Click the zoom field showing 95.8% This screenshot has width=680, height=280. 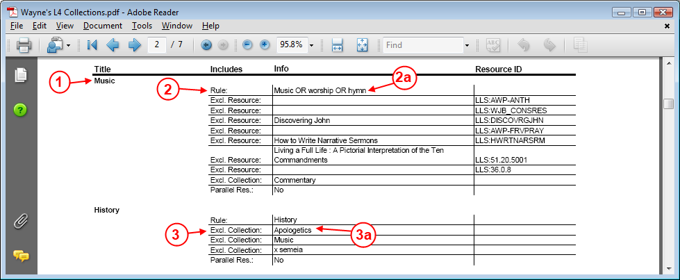[x=292, y=44]
